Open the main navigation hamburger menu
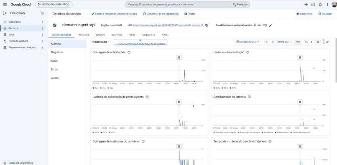 (5, 5)
